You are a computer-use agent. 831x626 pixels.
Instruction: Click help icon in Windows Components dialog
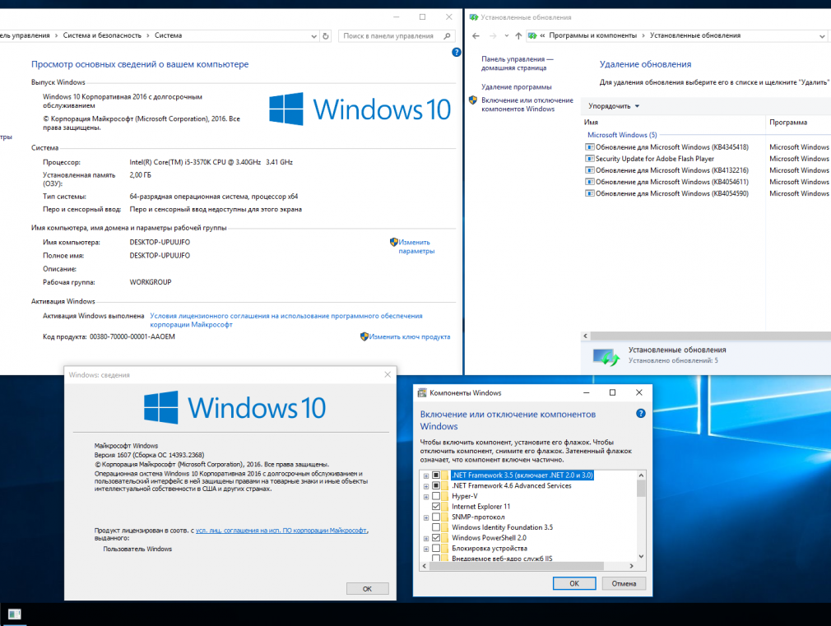pyautogui.click(x=641, y=414)
